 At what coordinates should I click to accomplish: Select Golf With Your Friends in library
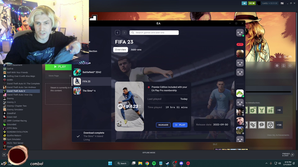(17, 72)
